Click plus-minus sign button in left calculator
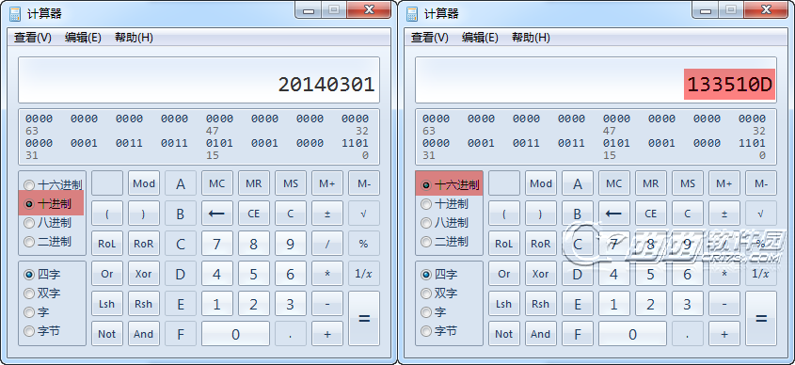 (327, 214)
